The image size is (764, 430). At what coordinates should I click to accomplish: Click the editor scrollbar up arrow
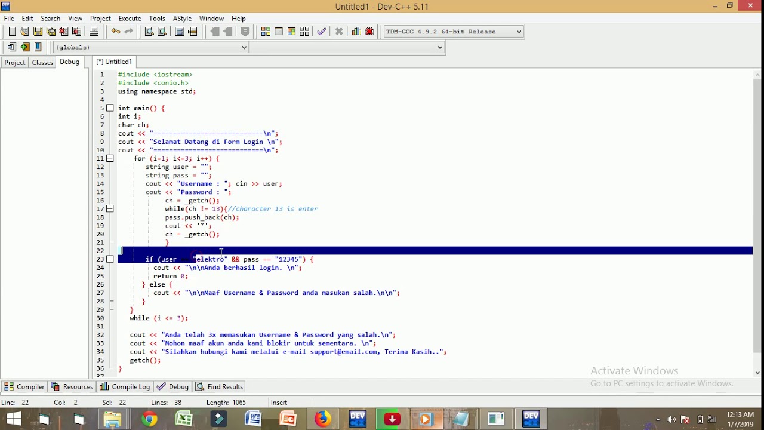point(757,75)
